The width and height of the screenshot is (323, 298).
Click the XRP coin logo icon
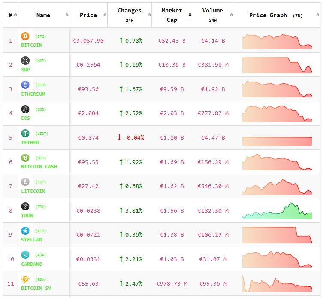click(x=25, y=61)
